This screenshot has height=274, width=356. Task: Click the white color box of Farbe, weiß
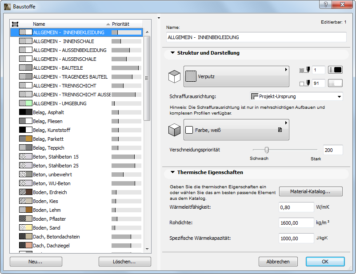click(x=189, y=130)
